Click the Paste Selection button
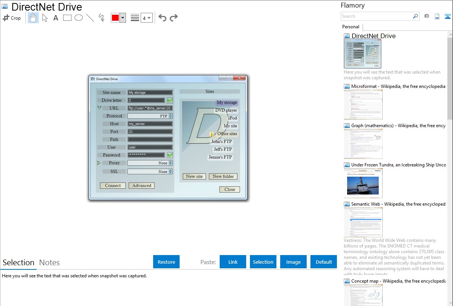The height and width of the screenshot is (306, 453). pos(263,261)
